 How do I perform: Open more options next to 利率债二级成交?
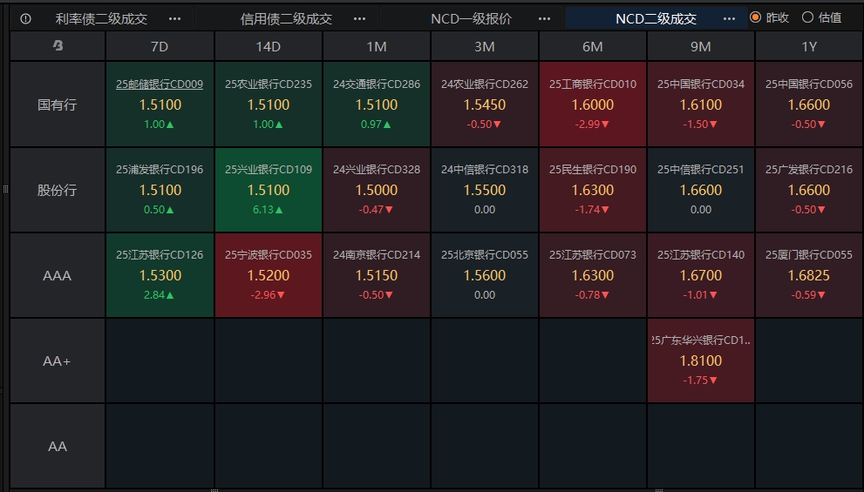(x=174, y=18)
